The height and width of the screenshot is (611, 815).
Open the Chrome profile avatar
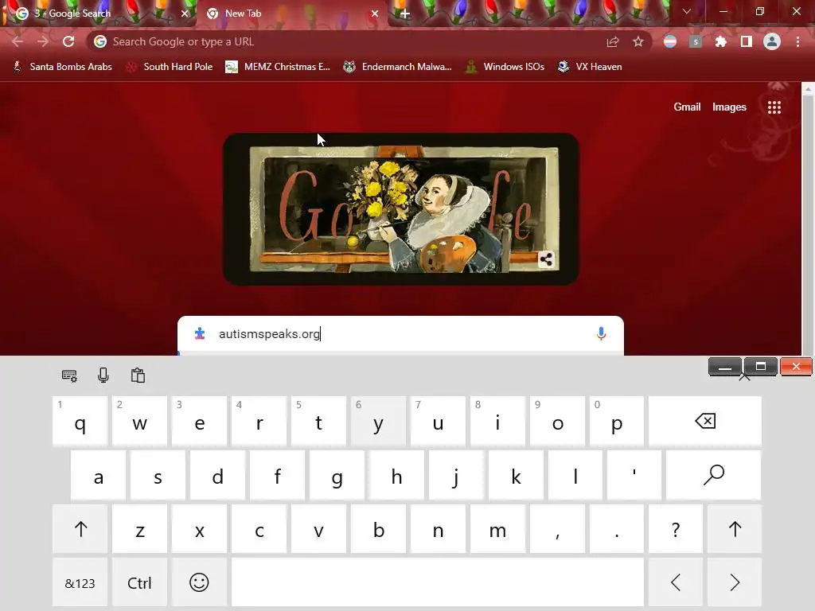(772, 41)
